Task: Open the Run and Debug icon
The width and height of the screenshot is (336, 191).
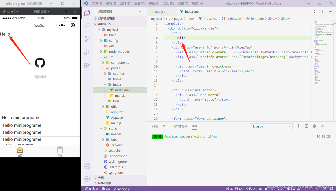Action: coord(87,52)
